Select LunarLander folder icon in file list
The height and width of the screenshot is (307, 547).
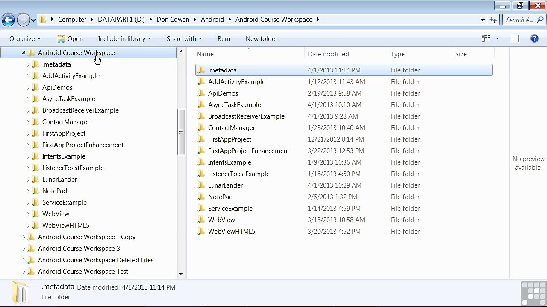pos(201,185)
